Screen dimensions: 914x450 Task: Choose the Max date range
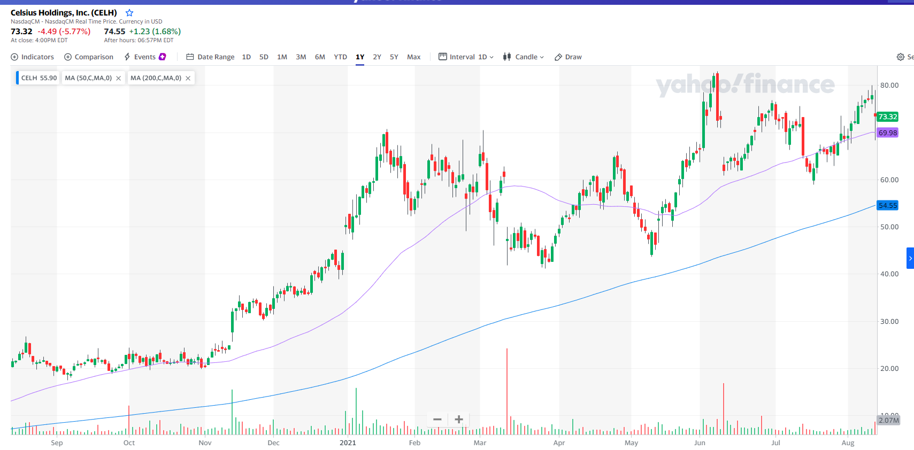pos(413,57)
